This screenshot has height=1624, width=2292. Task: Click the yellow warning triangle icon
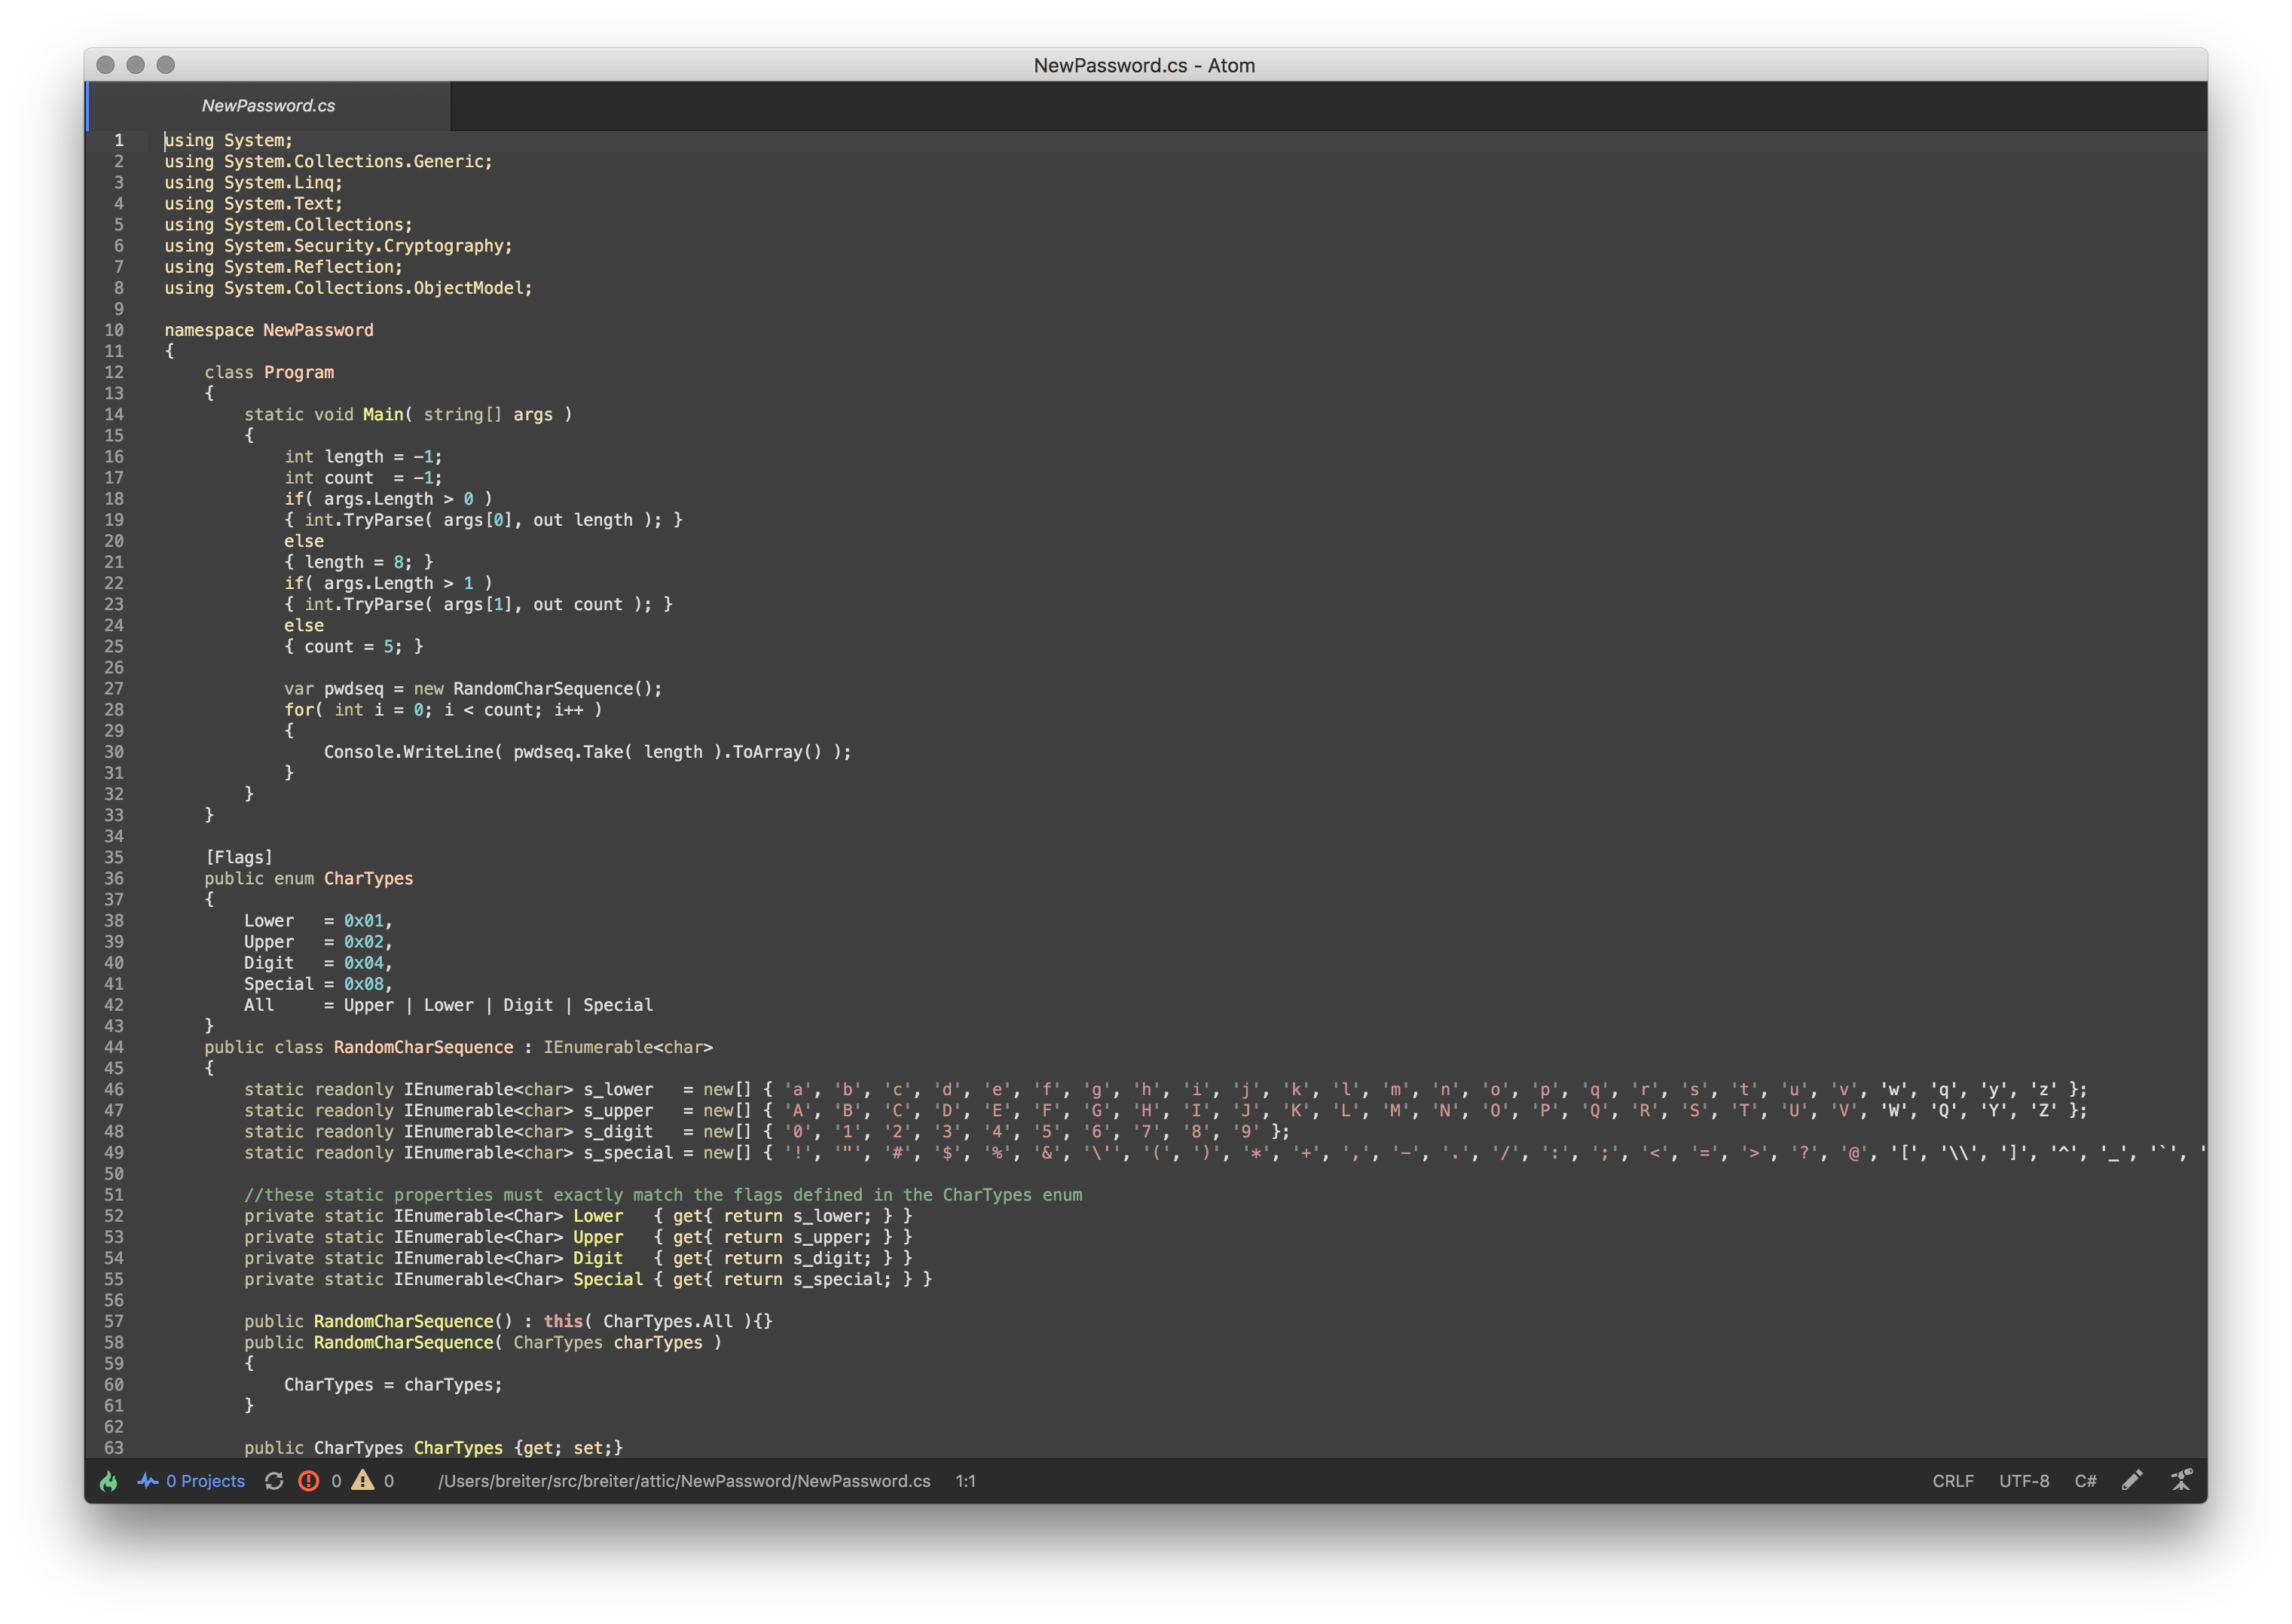363,1480
